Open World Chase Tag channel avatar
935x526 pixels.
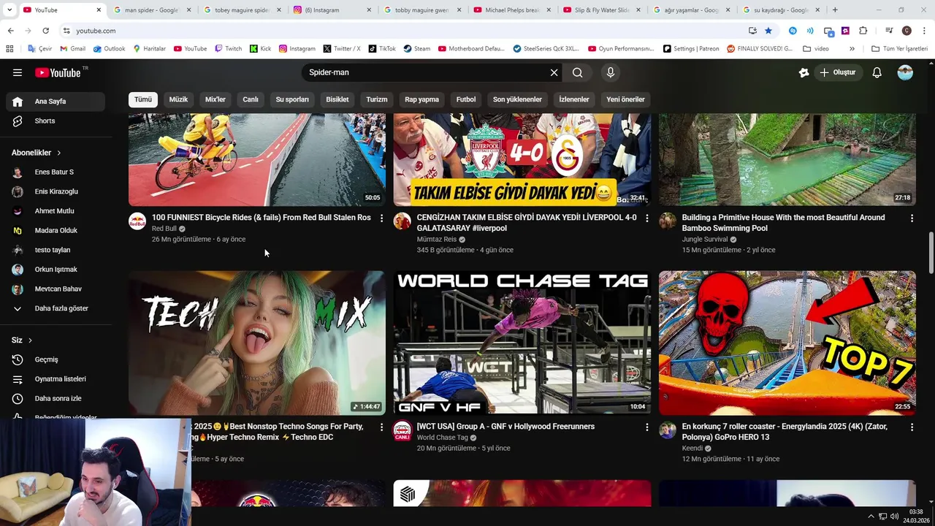[402, 430]
